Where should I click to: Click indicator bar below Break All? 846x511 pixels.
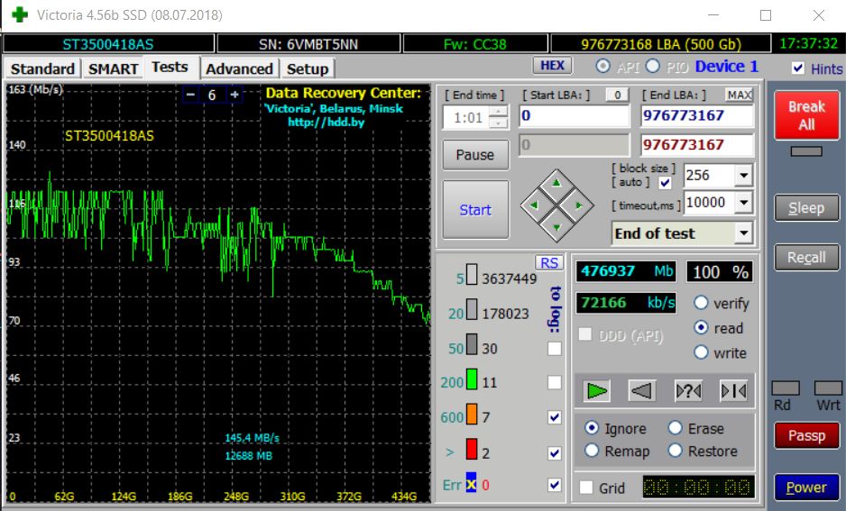pos(806,151)
